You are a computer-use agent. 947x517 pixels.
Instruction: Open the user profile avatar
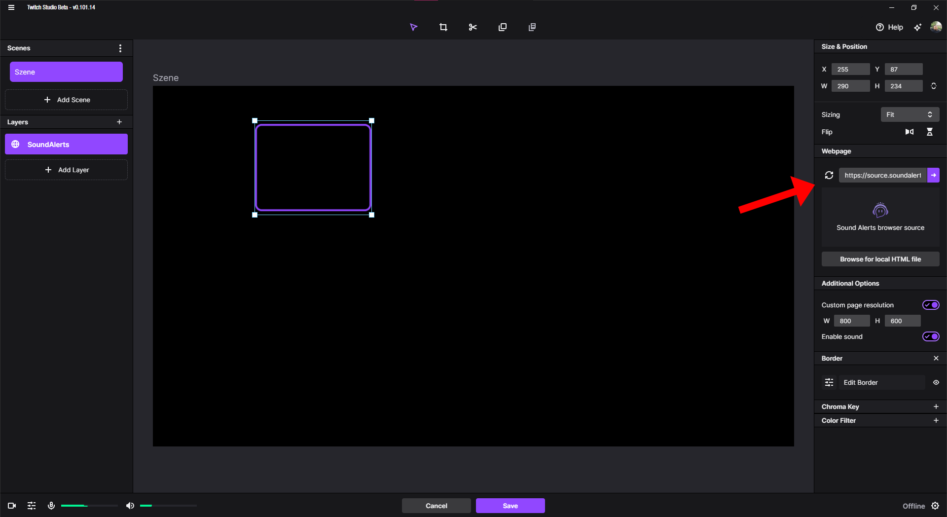tap(936, 27)
